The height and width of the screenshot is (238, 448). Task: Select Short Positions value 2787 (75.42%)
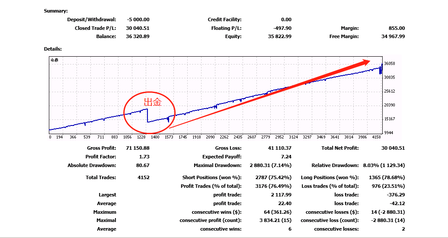(x=273, y=177)
